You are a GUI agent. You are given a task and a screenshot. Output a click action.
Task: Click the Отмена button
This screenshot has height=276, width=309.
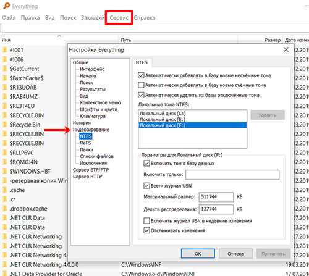click(235, 254)
